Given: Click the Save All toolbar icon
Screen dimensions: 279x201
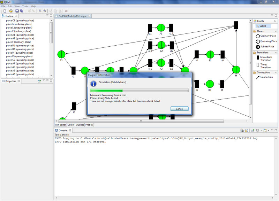Looking at the screenshot, I should [x=22, y=11].
